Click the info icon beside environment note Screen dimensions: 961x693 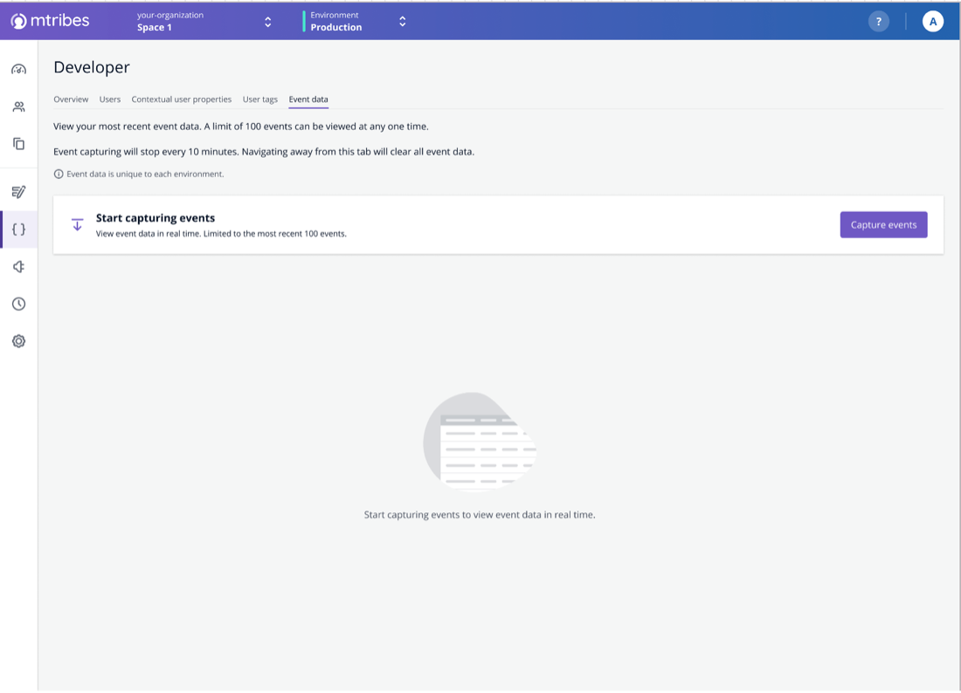pos(59,174)
